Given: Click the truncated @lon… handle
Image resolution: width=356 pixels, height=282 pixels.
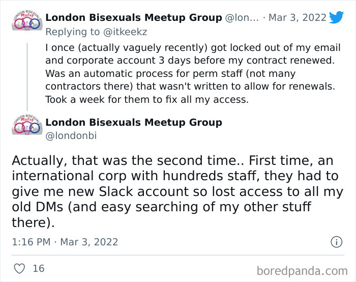Looking at the screenshot, I should tap(242, 18).
